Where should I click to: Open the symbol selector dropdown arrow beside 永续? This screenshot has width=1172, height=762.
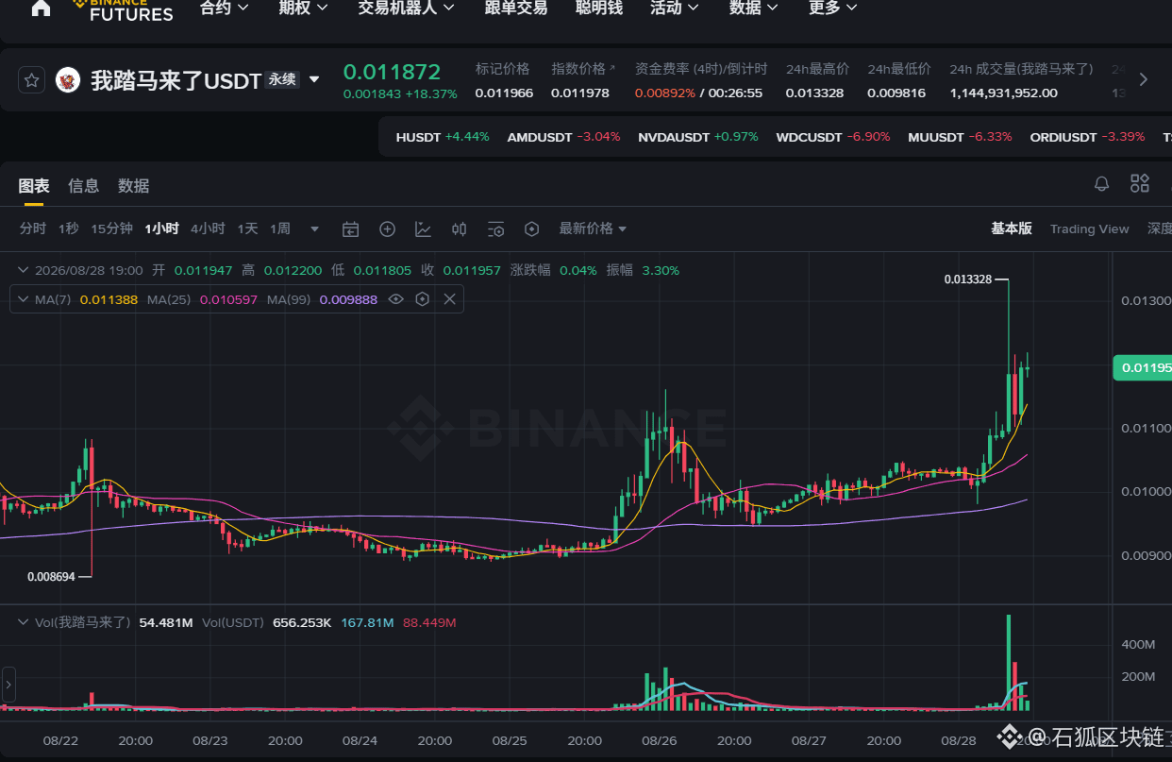pos(314,80)
